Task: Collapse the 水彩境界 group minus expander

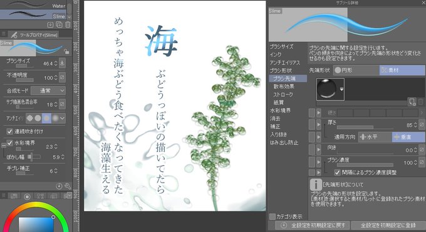Action: (x=3, y=146)
